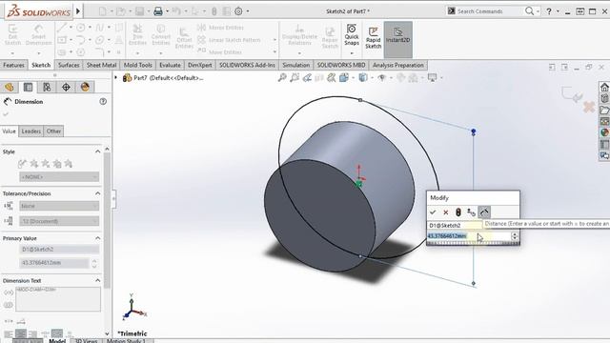Open the Appearances color ball icon in task pane
The width and height of the screenshot is (610, 343).
coord(604,132)
